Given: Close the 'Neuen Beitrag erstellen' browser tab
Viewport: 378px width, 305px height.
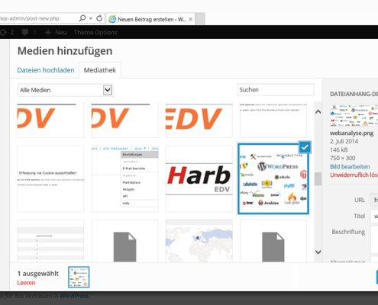Looking at the screenshot, I should pyautogui.click(x=190, y=19).
